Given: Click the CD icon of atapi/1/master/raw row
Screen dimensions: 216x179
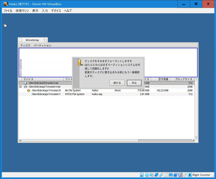Looking at the screenshot, I should (x=25, y=87).
